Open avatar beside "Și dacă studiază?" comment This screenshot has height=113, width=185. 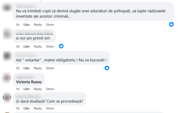pos(7,97)
